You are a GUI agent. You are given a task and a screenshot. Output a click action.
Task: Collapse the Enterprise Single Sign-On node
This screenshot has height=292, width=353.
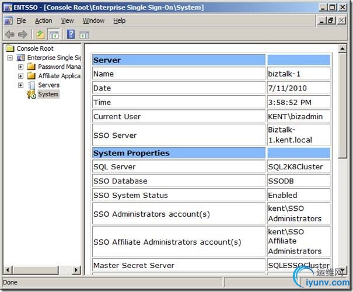10,58
